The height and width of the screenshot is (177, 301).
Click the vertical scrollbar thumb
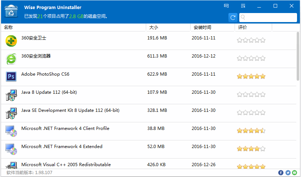point(298,56)
